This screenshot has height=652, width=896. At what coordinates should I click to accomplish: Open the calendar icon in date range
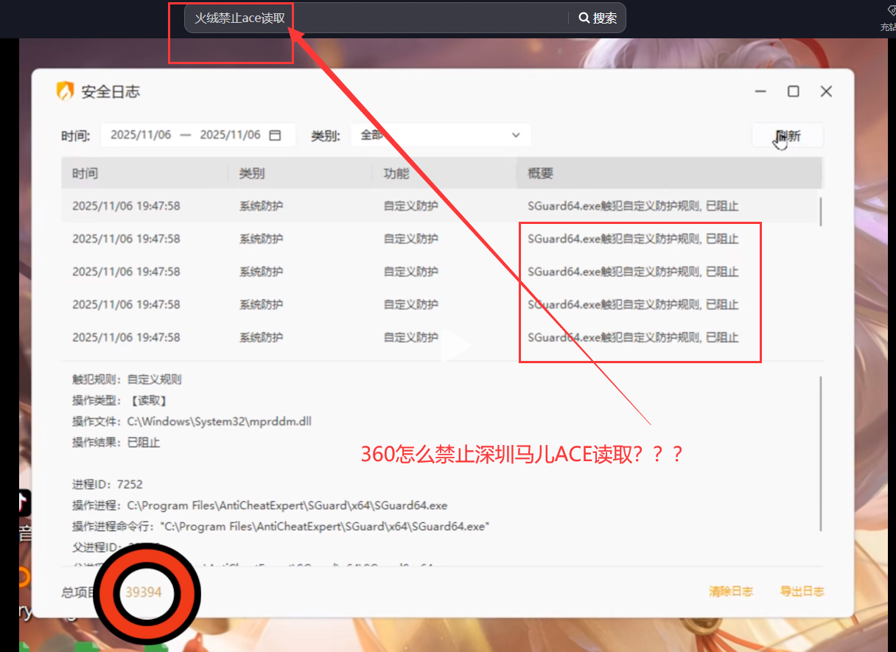[x=275, y=136]
